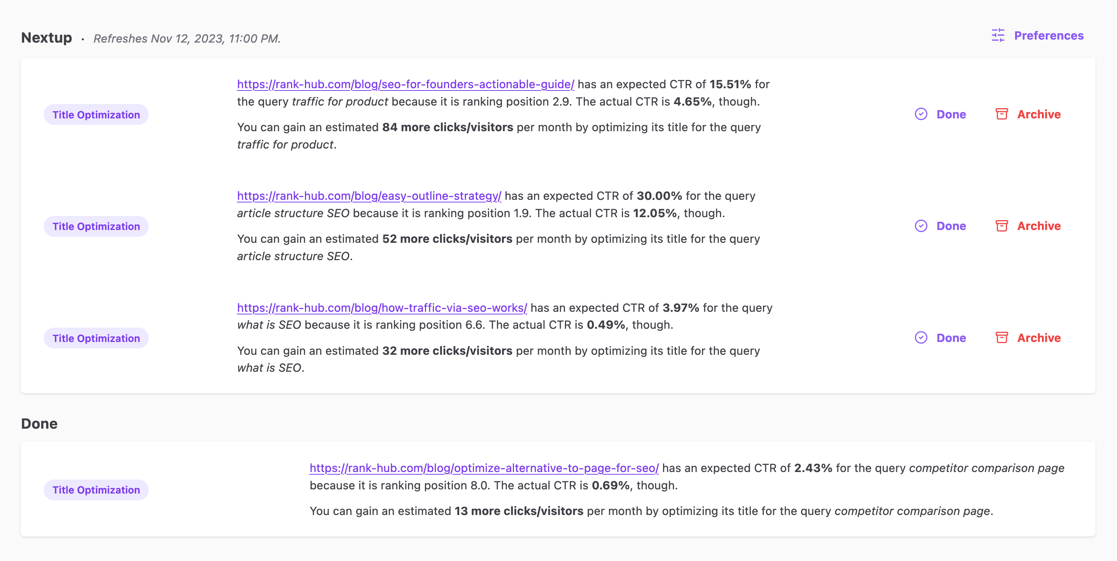Click checkmark icon for how-traffic-via-seo-works task
The width and height of the screenshot is (1117, 561).
tap(921, 337)
